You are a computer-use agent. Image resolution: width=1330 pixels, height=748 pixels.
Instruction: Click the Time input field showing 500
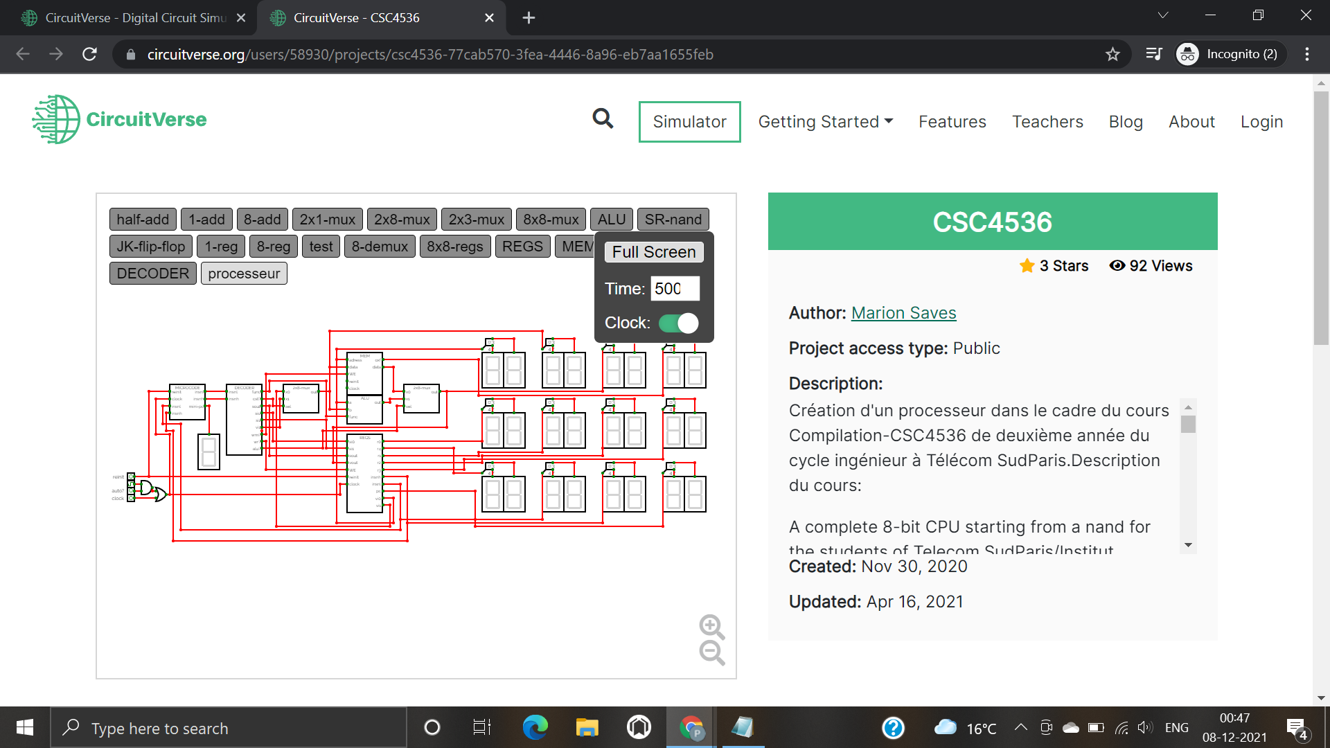pyautogui.click(x=675, y=289)
